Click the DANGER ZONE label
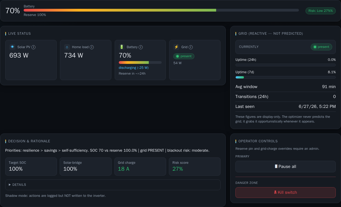The width and height of the screenshot is (341, 207). tap(247, 183)
